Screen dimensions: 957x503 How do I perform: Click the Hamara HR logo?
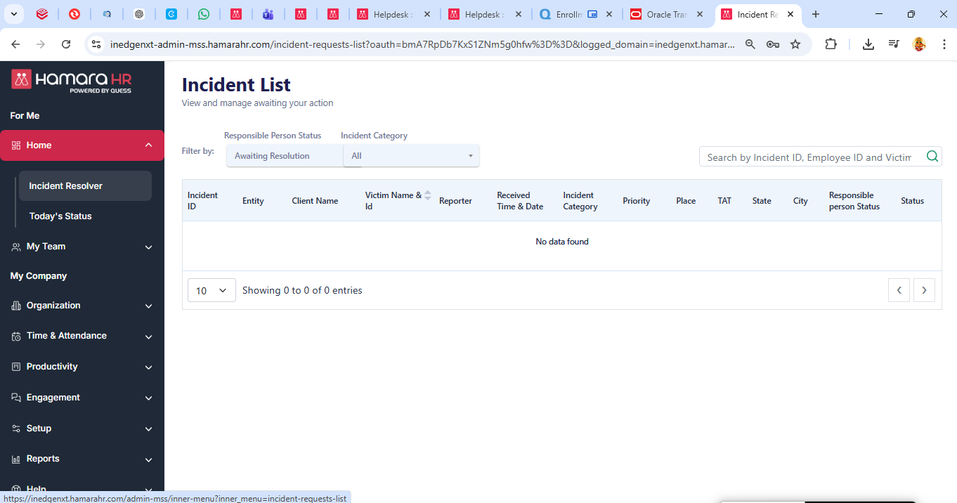pos(71,81)
